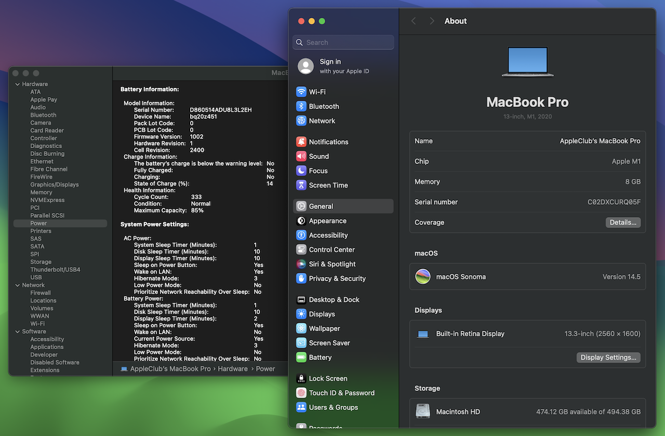Select NVMExpress in Hardware list

pyautogui.click(x=47, y=200)
